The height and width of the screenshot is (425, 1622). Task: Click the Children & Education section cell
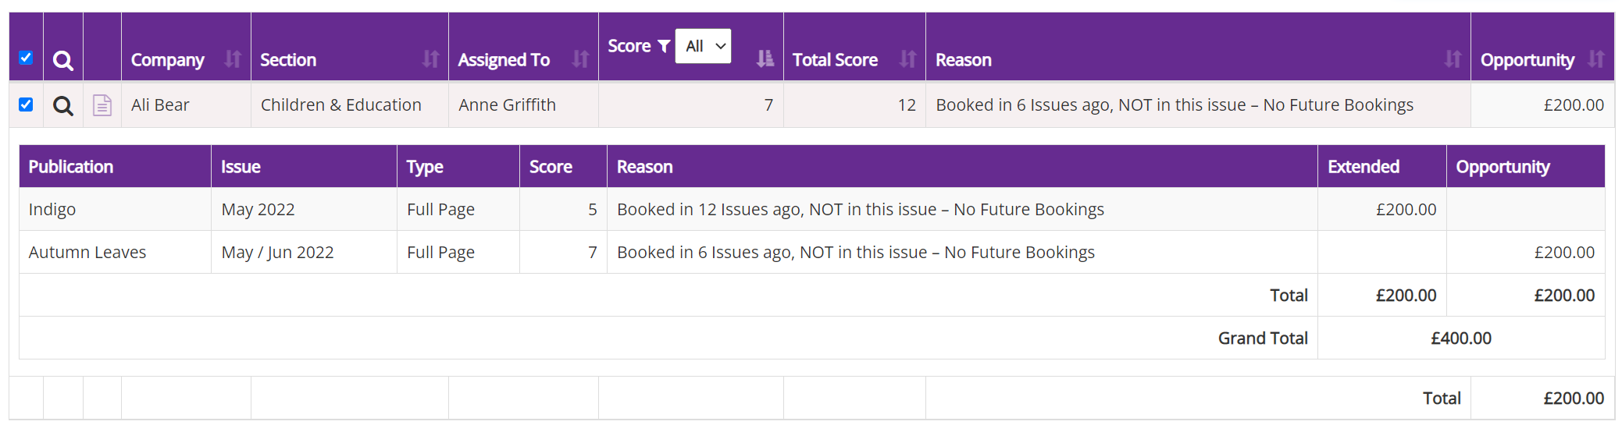tap(340, 105)
